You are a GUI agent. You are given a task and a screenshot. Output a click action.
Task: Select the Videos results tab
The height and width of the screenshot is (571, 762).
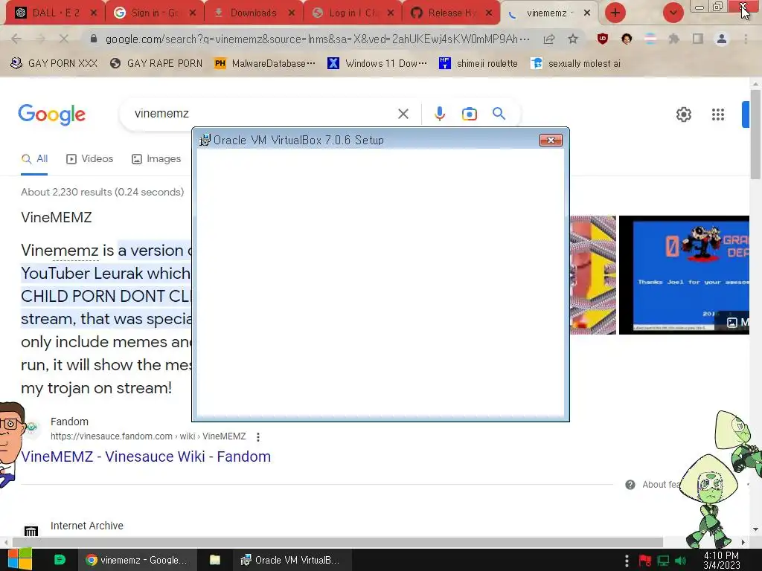point(89,159)
